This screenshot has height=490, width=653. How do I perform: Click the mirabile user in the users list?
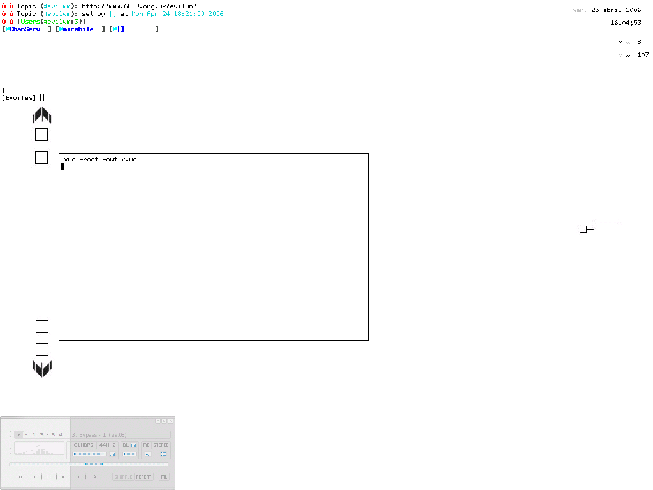(78, 29)
